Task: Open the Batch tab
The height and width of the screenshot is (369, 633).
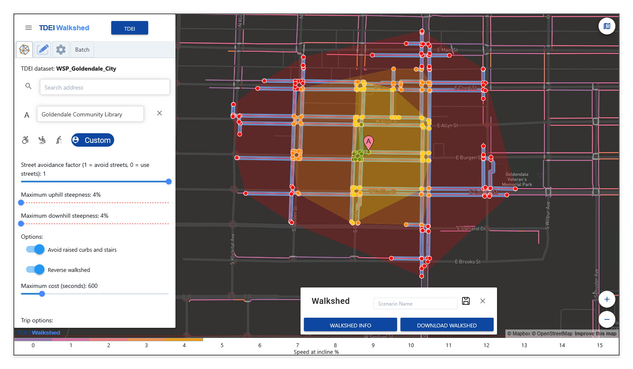Action: pyautogui.click(x=82, y=50)
